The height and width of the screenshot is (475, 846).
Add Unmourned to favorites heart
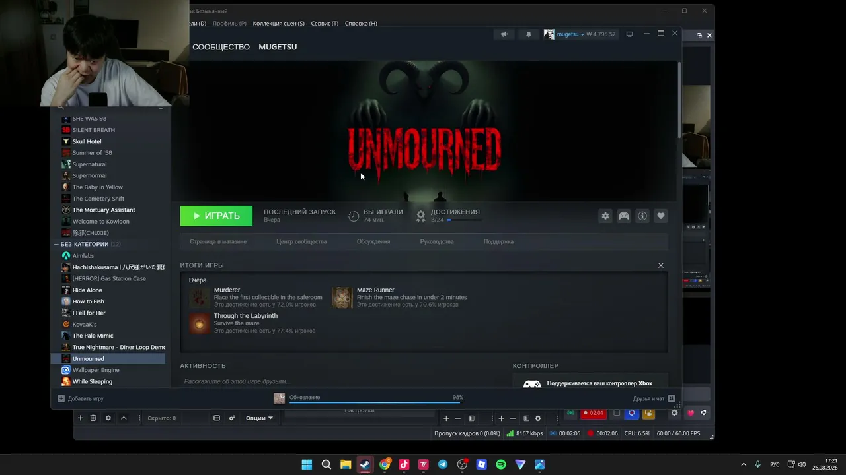[660, 216]
